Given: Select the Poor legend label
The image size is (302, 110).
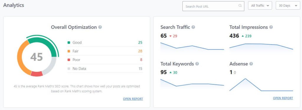Looking at the screenshot, I should (x=76, y=60).
